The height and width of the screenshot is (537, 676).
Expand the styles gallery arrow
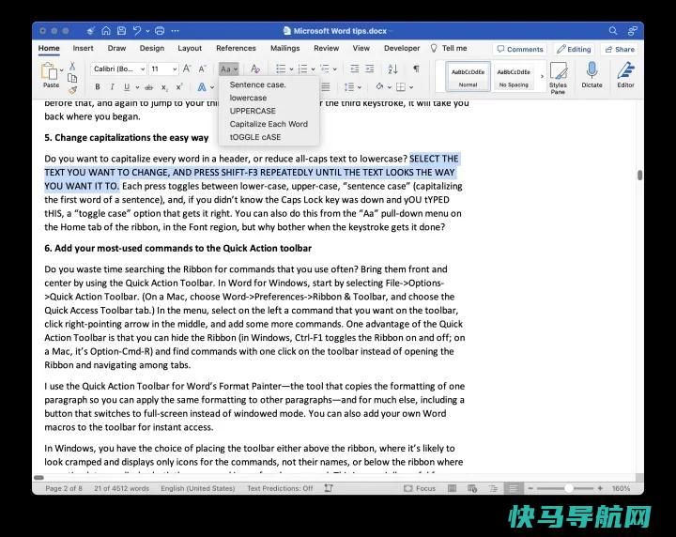click(x=542, y=76)
